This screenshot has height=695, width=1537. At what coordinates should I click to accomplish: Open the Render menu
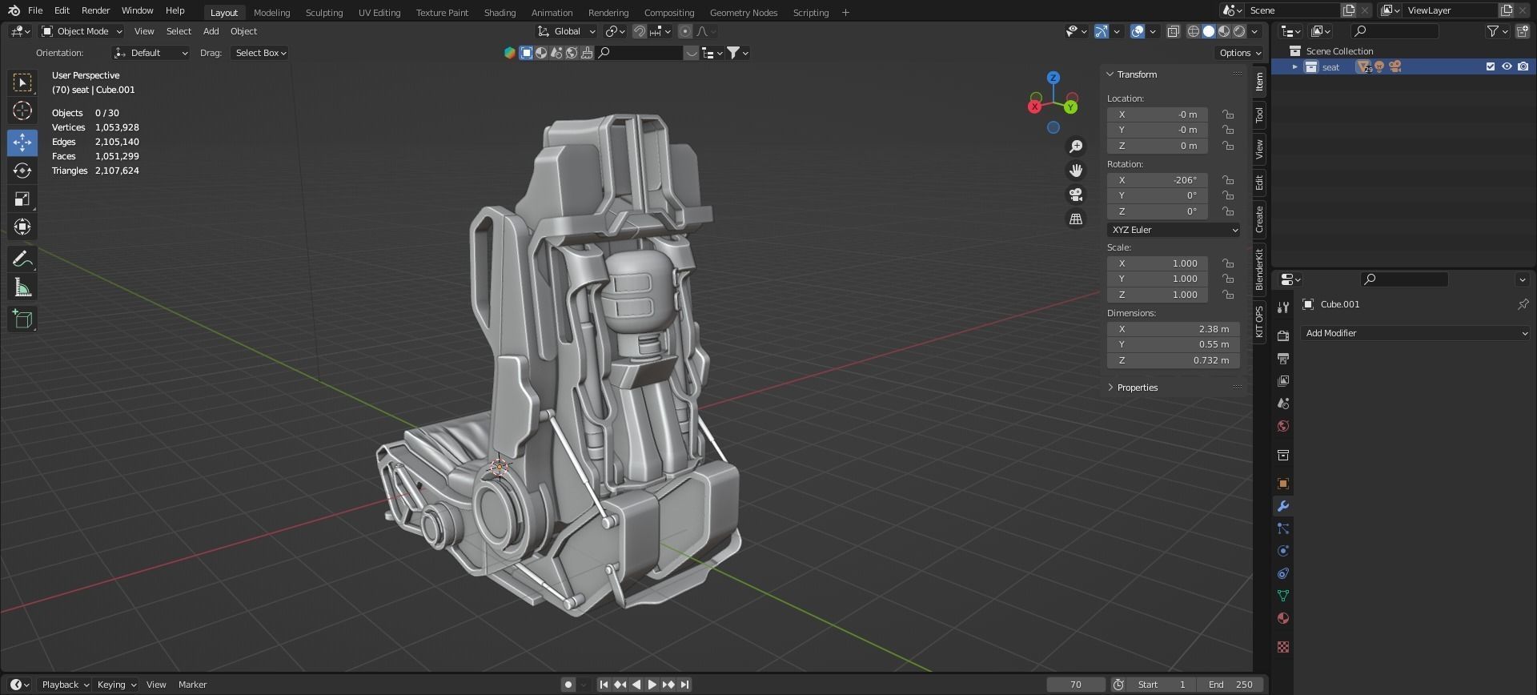95,10
